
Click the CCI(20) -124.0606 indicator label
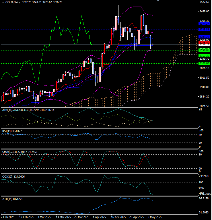point(13,177)
